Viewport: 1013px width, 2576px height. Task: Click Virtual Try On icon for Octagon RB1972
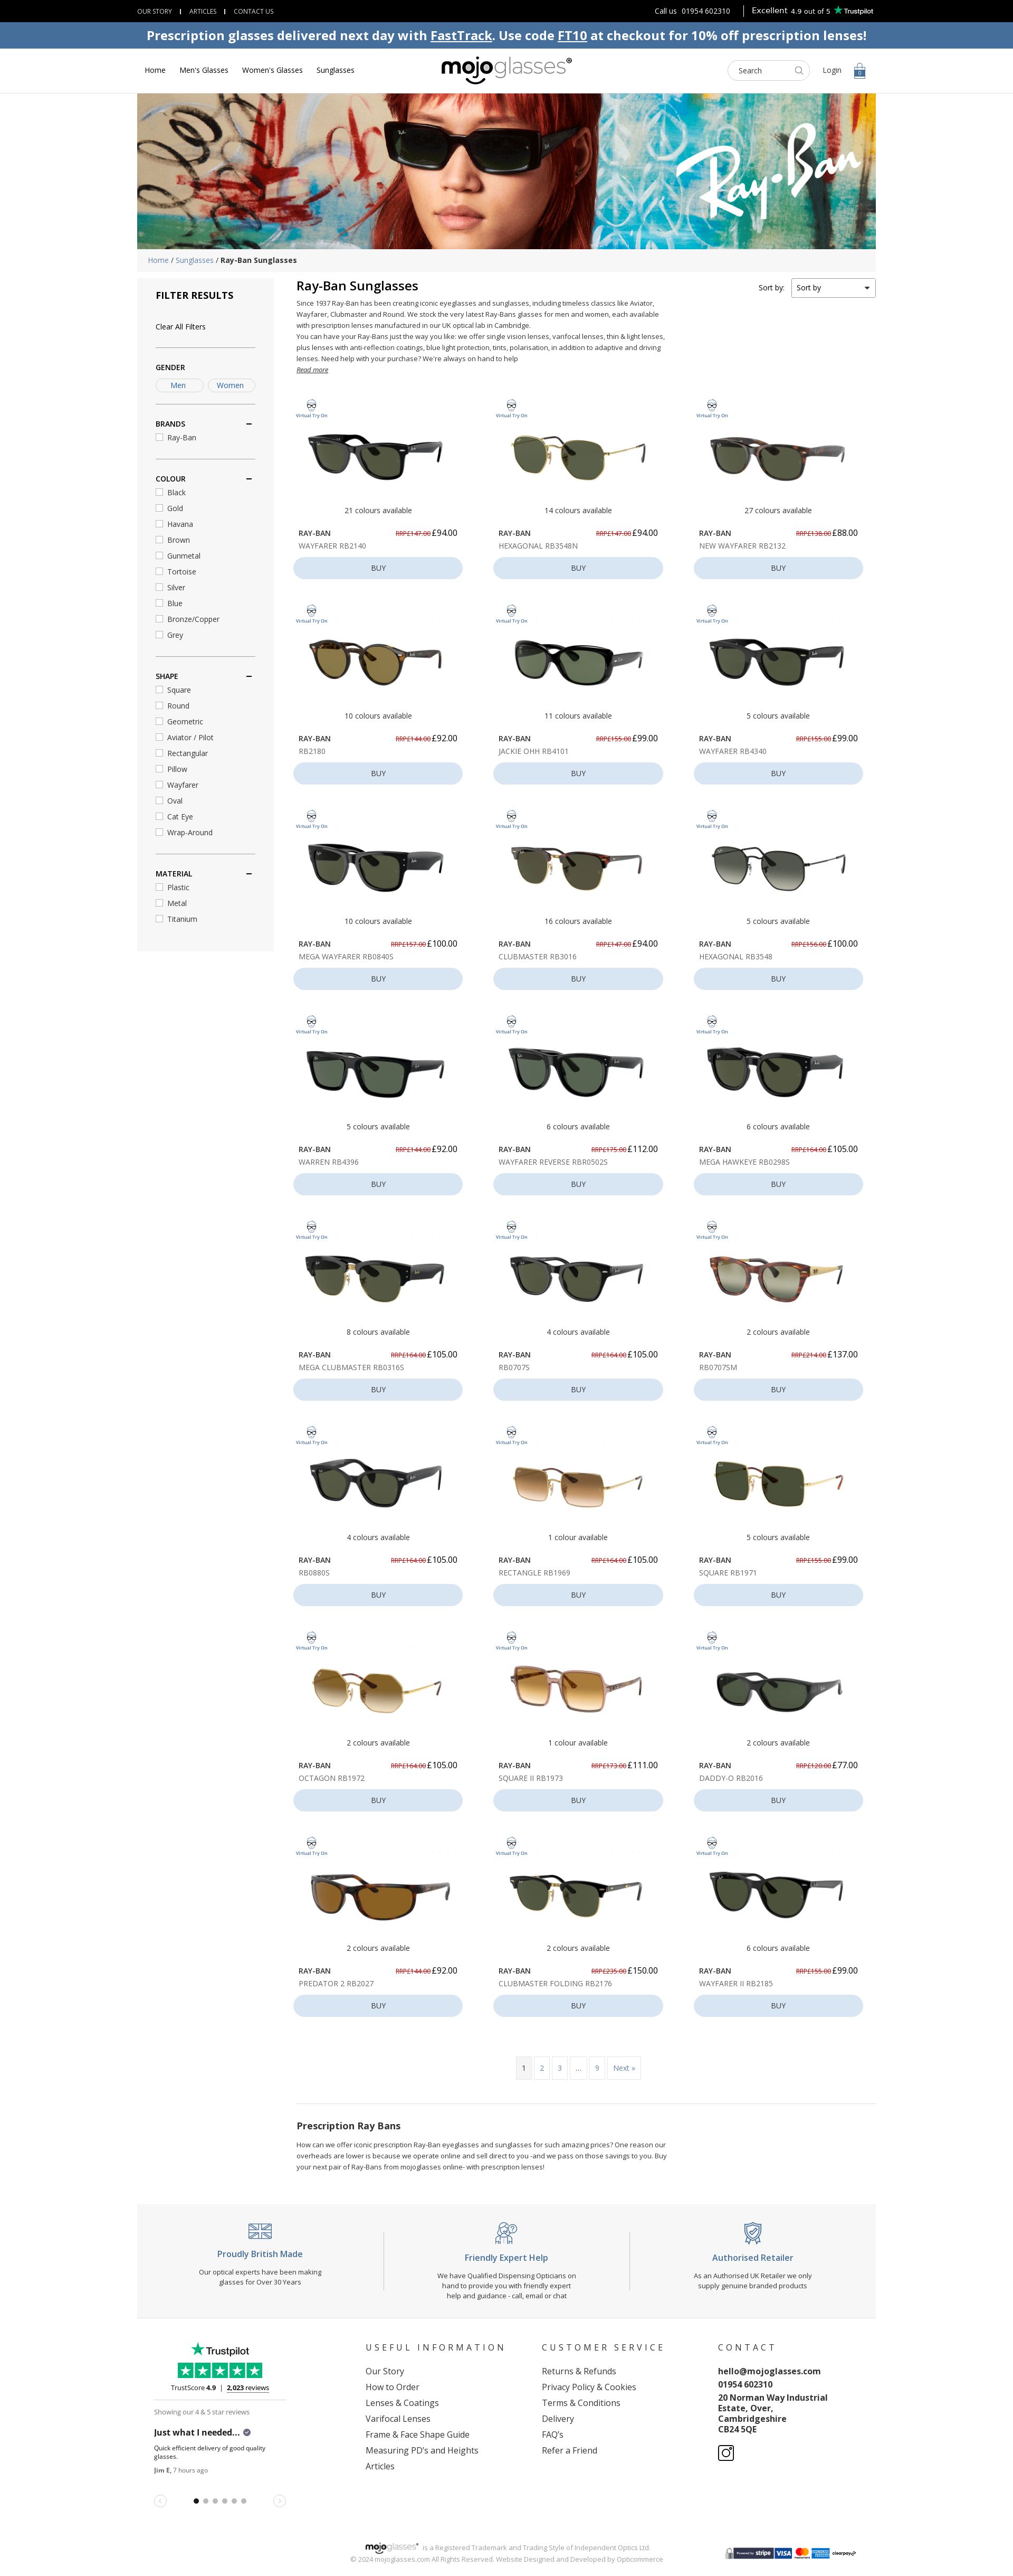[x=312, y=1640]
